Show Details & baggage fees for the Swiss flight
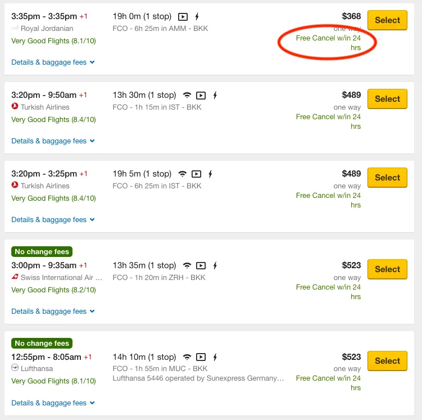The width and height of the screenshot is (422, 420). point(53,311)
